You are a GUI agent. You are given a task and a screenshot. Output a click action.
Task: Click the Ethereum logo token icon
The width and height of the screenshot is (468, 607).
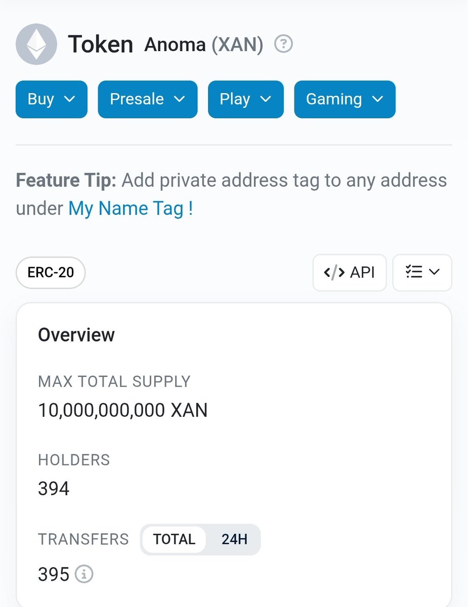36,45
